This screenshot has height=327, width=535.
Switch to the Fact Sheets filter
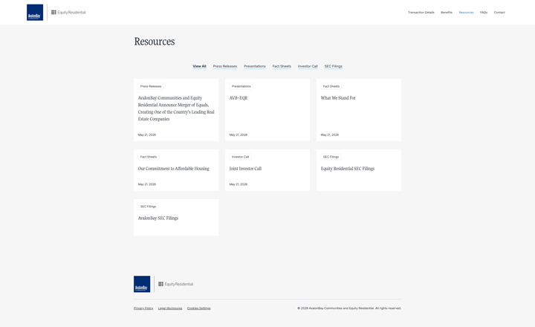[282, 66]
